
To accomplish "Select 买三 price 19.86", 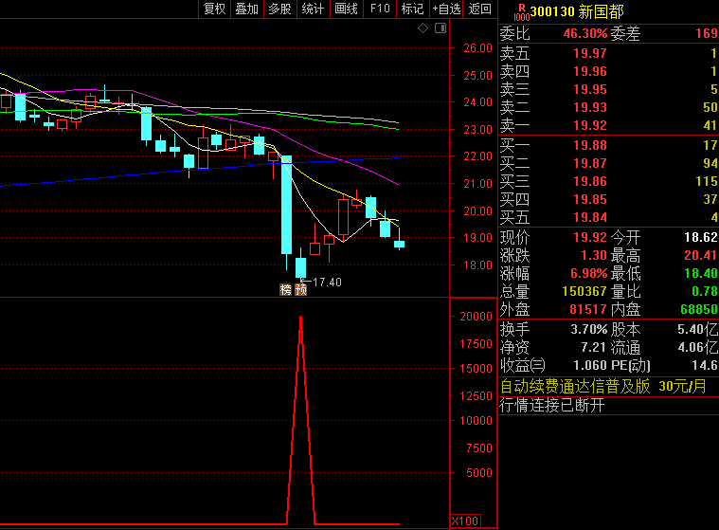I will [590, 182].
